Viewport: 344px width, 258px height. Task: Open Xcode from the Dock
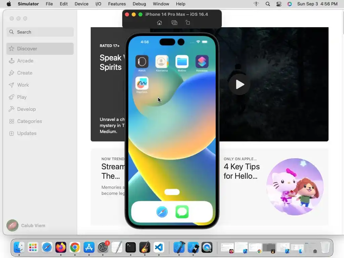[179, 248]
